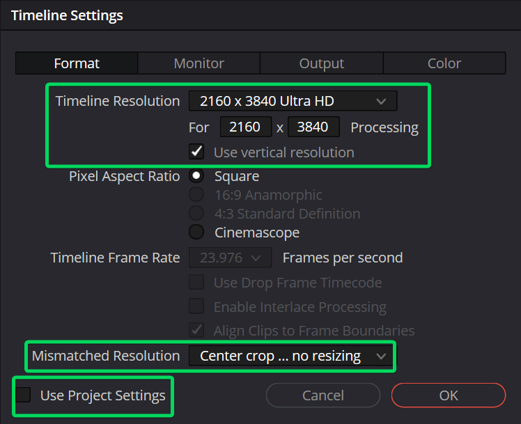Switch to the Output tab
Screen dimensions: 521x424
[x=321, y=63]
